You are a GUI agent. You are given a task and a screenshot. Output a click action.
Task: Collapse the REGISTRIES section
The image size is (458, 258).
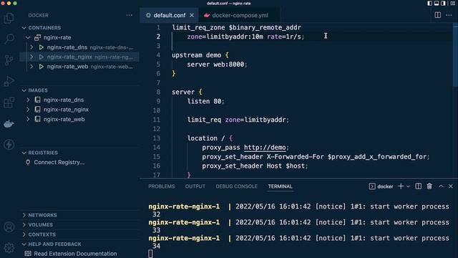24,153
